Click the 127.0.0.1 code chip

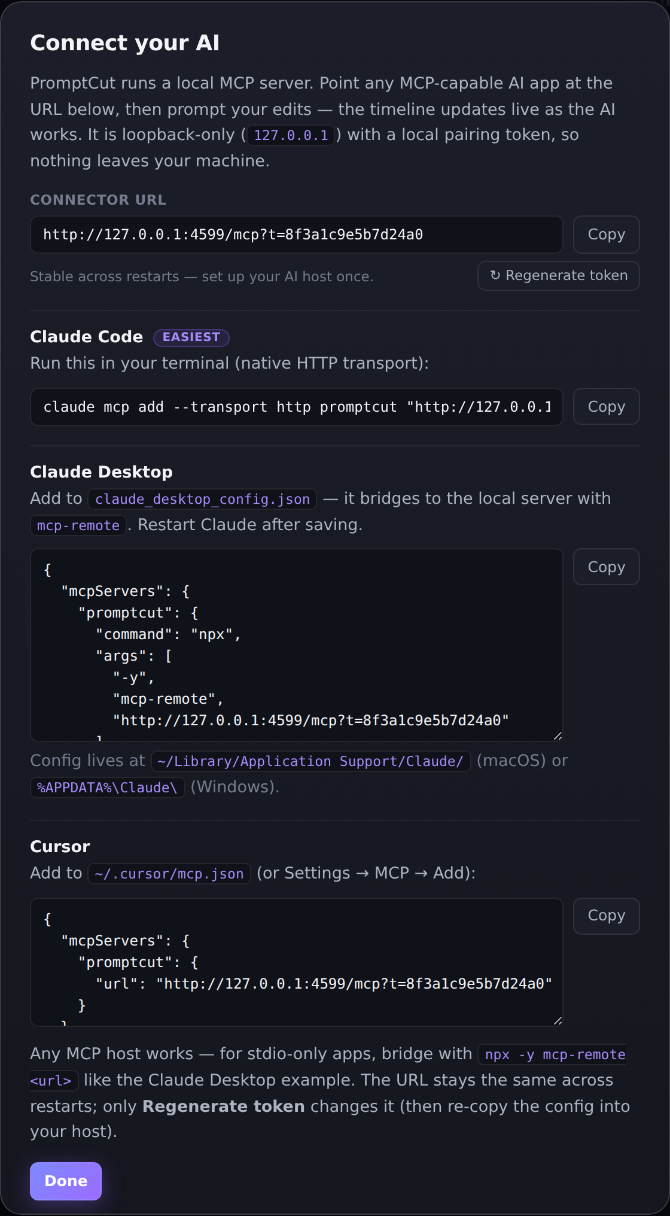[291, 135]
